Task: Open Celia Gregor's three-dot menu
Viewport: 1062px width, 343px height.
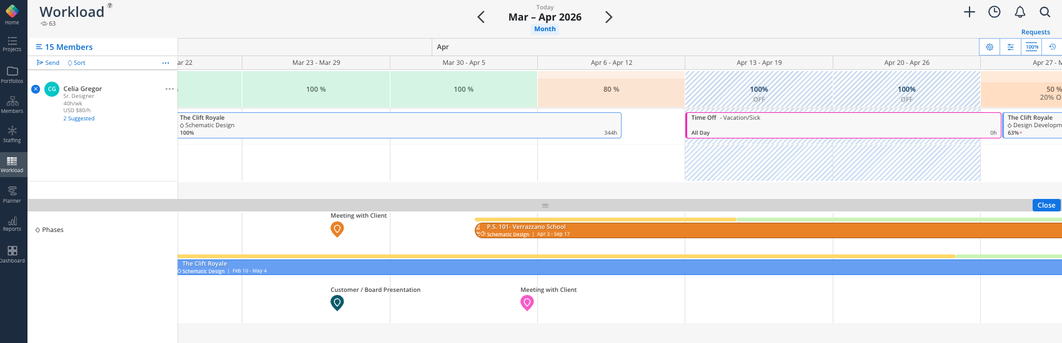Action: 169,89
